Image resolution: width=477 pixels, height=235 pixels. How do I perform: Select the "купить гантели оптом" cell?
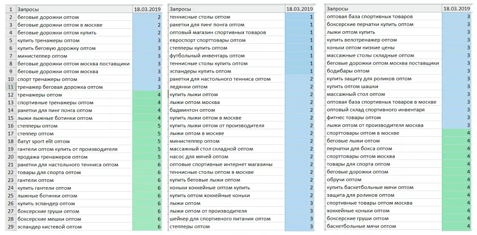tap(74, 188)
